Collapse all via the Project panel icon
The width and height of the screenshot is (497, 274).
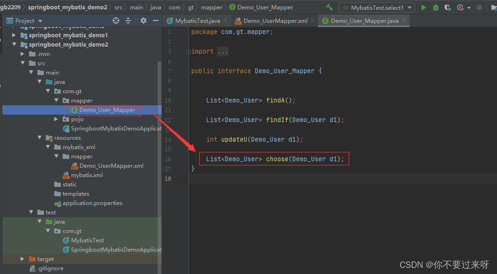pyautogui.click(x=128, y=21)
